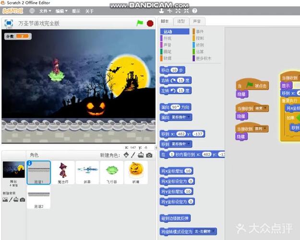Choose new backdrop from library icon
This screenshot has height=240, width=300.
(x=5, y=200)
